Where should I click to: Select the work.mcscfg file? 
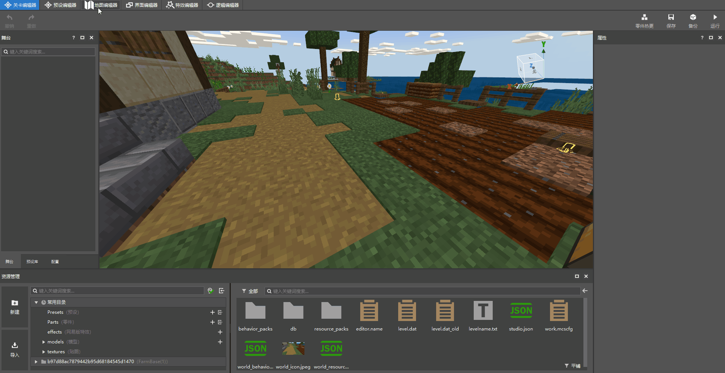559,316
